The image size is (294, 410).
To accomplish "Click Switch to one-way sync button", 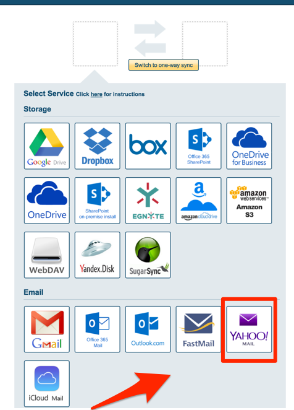I will [164, 65].
